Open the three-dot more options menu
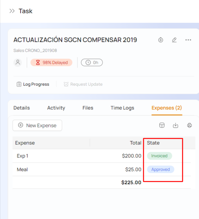This screenshot has height=219, width=199. (188, 40)
